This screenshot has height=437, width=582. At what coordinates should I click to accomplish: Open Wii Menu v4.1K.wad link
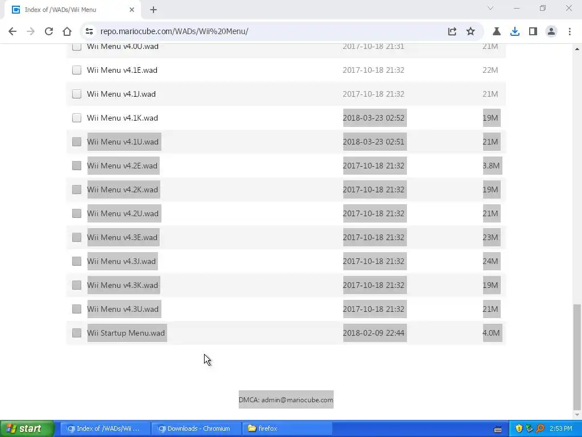point(123,118)
